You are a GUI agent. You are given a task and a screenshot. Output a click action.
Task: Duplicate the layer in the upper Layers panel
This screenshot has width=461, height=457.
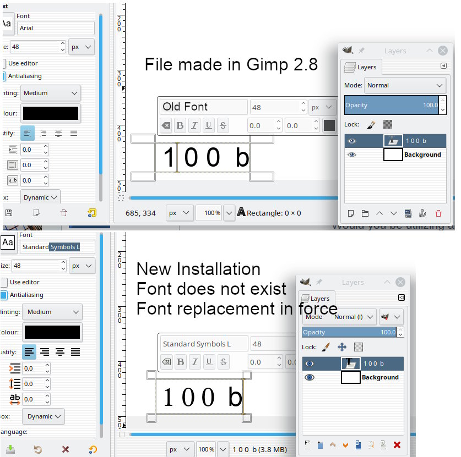(x=408, y=213)
